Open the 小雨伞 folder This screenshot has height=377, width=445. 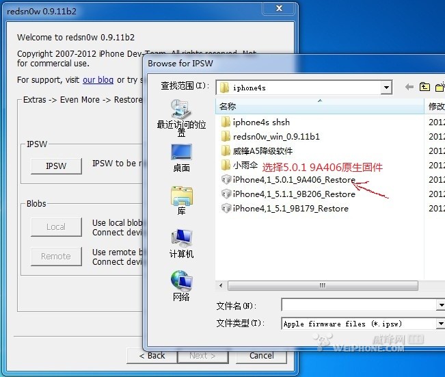(239, 165)
